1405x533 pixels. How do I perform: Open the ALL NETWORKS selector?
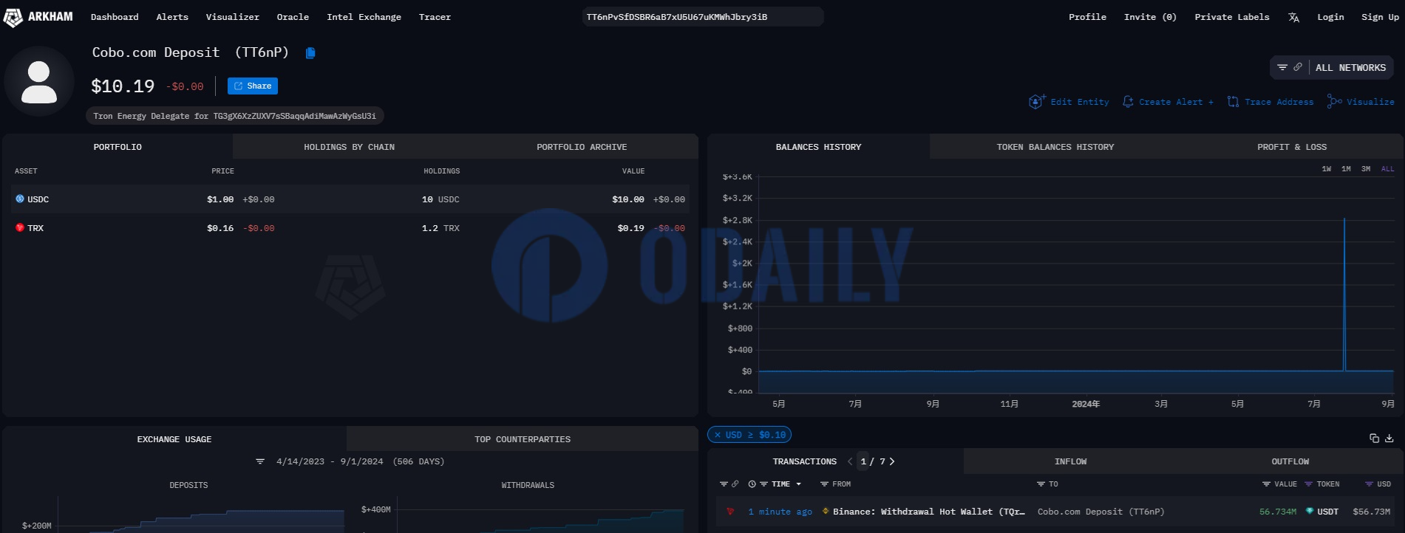click(1350, 68)
